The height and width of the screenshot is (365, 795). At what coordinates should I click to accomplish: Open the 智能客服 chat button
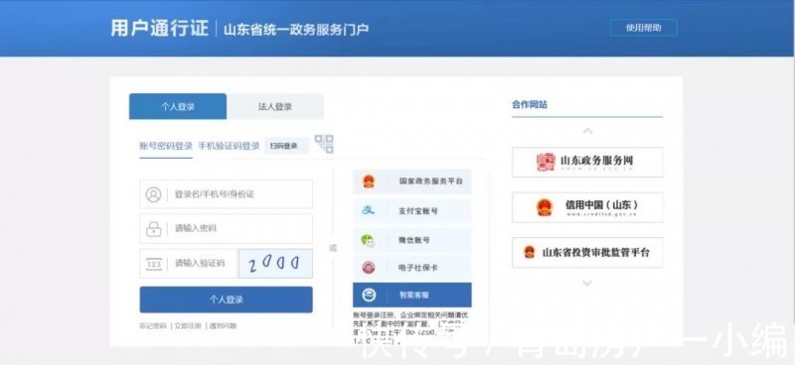coord(412,296)
